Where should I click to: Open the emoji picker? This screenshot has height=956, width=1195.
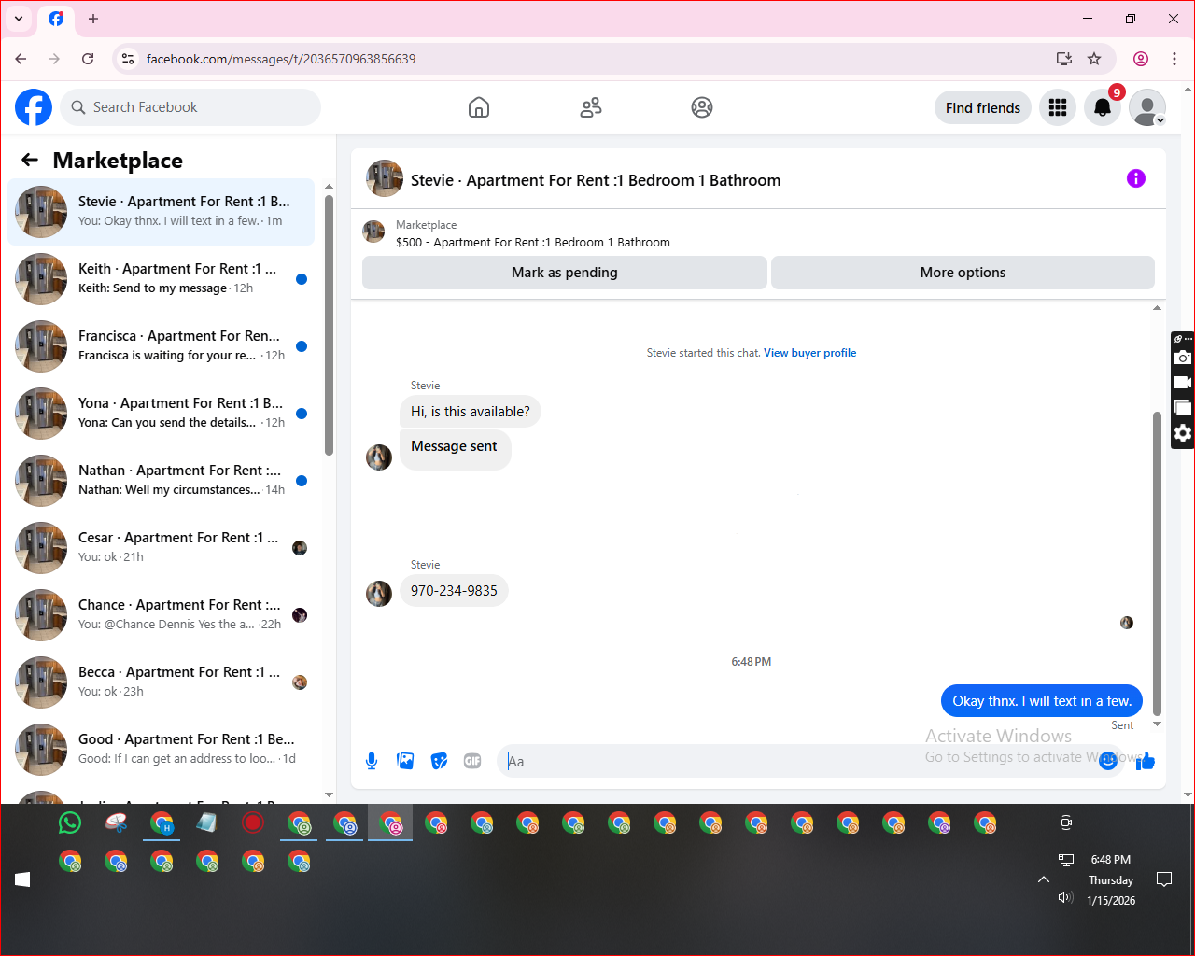[x=1108, y=761]
